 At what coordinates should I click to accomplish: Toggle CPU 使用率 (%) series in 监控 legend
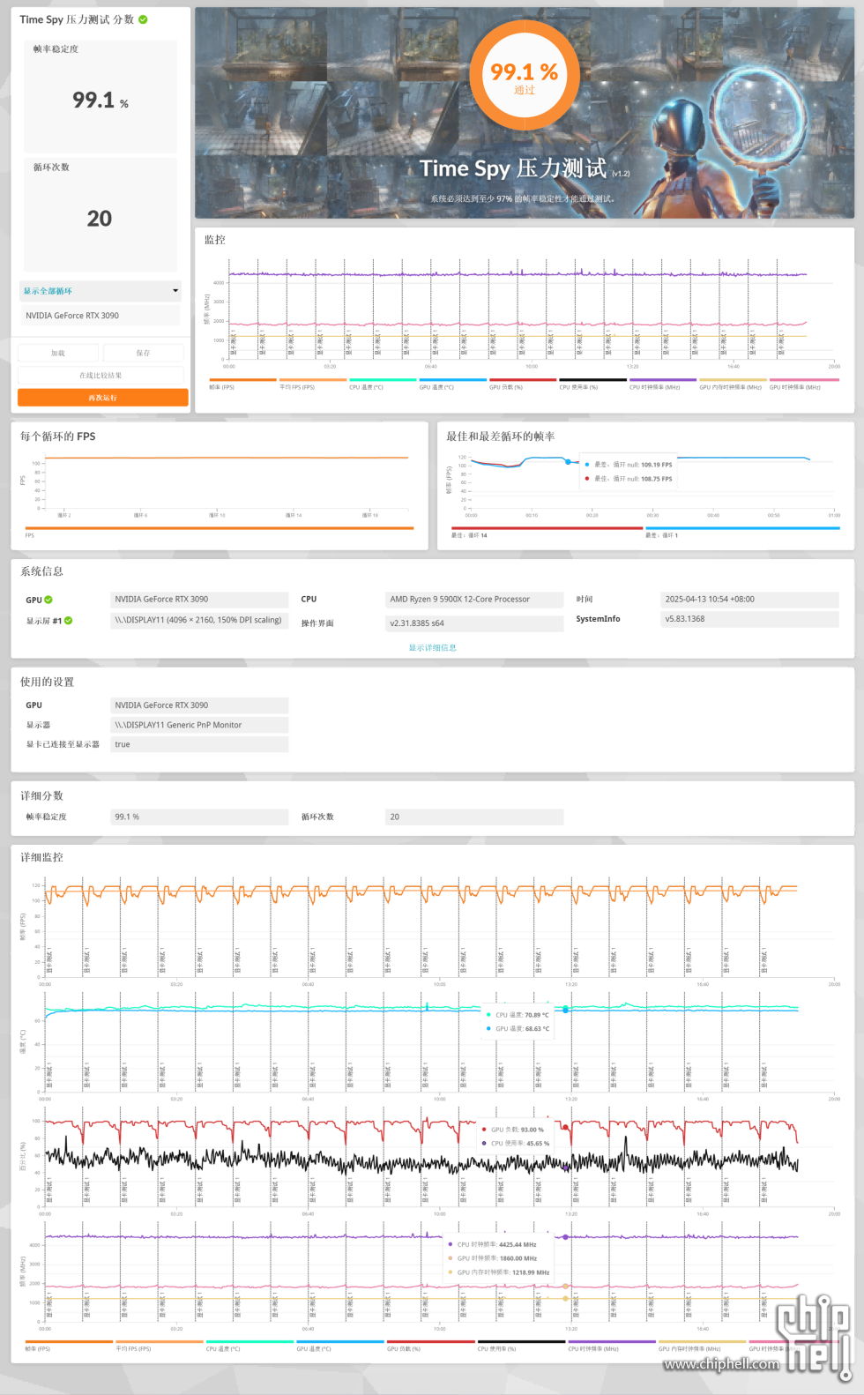tap(593, 384)
